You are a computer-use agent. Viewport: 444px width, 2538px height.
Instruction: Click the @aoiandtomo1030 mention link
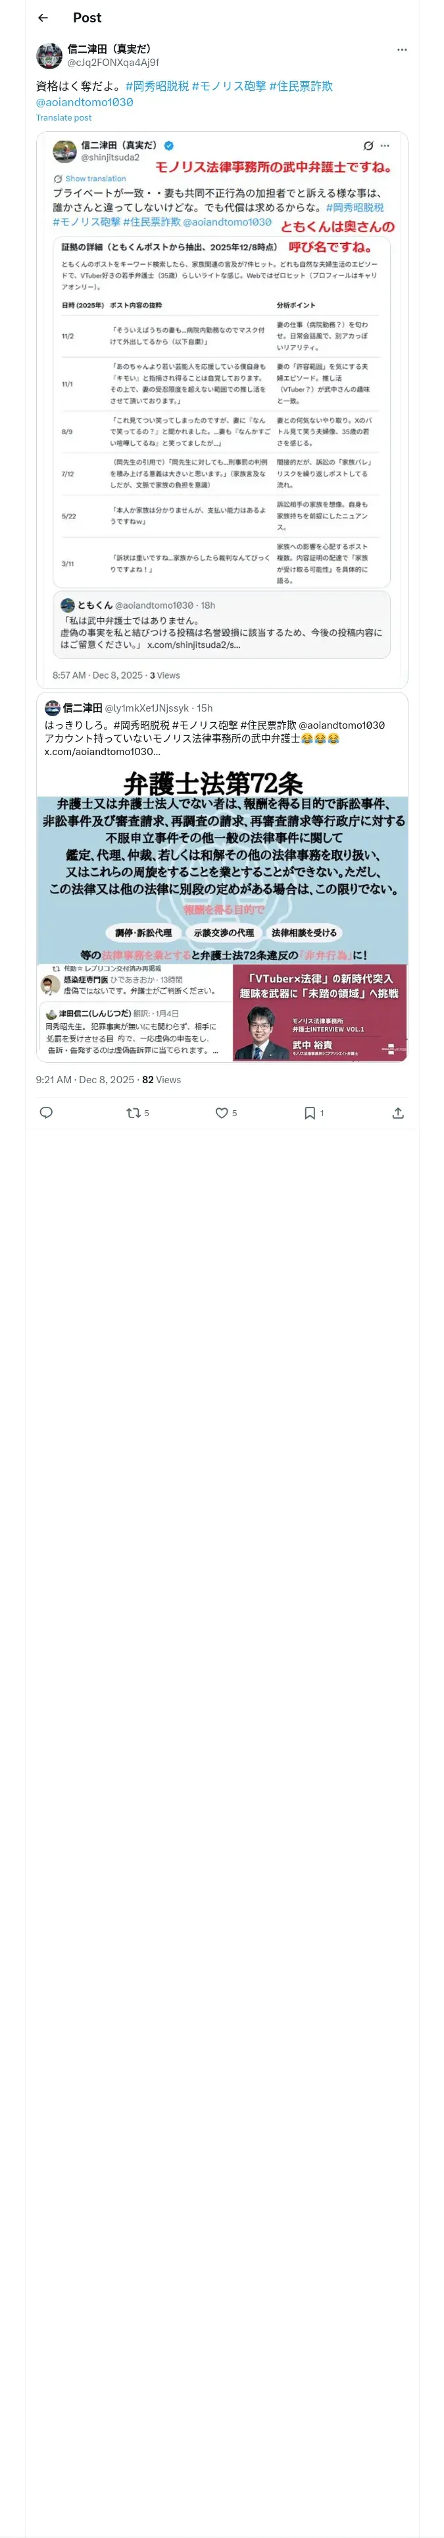(85, 101)
